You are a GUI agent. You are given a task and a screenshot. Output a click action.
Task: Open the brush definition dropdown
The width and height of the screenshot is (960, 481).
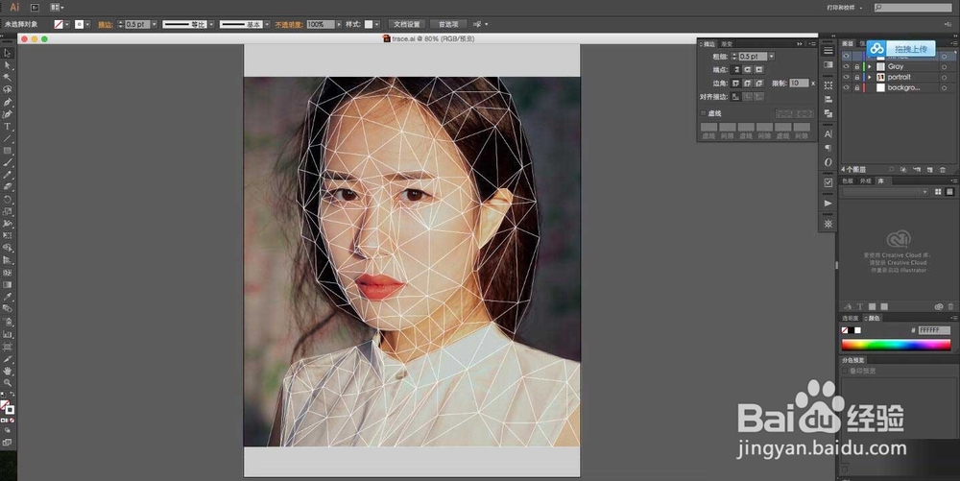click(x=267, y=24)
